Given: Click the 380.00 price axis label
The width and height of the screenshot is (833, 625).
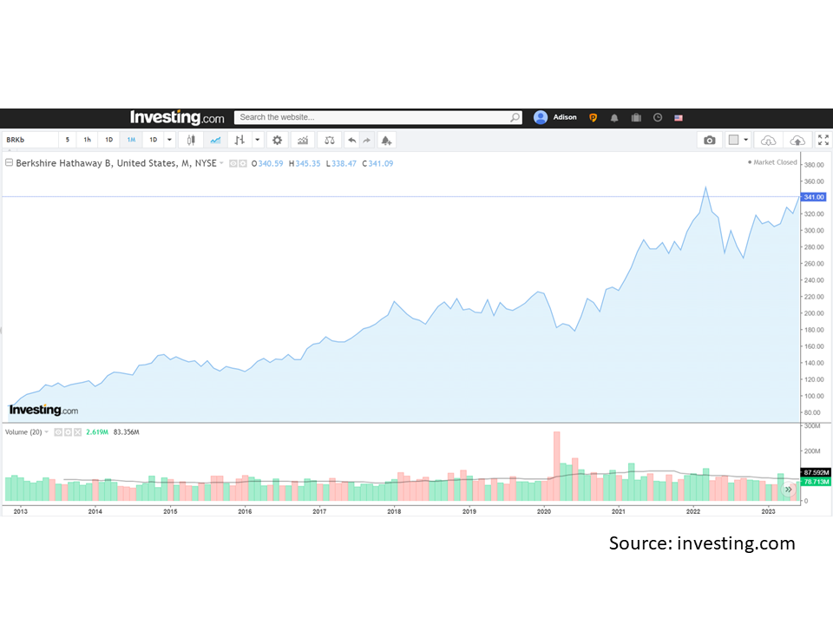Looking at the screenshot, I should (814, 165).
